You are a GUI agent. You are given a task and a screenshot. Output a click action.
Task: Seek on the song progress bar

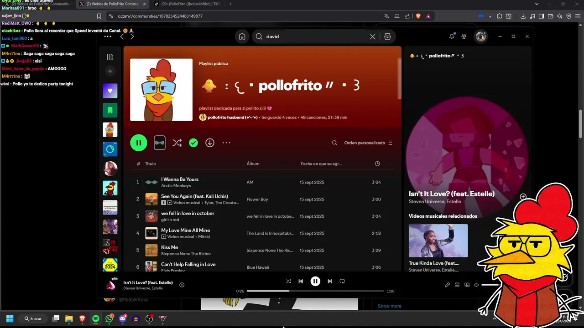pyautogui.click(x=315, y=291)
